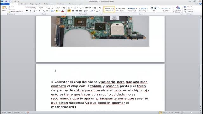Toggle Show/Hide paragraph marks
Screen dimensions: 203x114
coord(100,8)
